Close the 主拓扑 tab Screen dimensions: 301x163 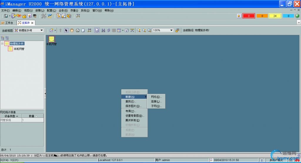click(x=32, y=23)
